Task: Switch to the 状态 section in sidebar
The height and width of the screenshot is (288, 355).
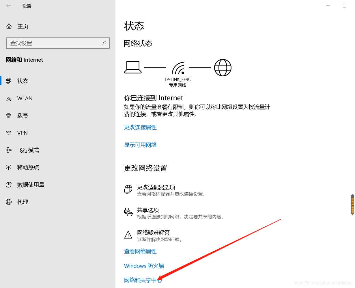Action: [x=23, y=81]
